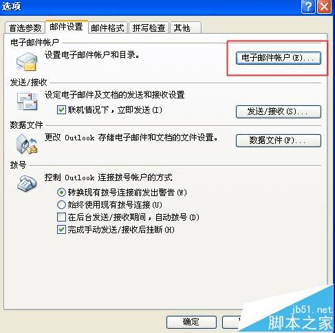This screenshot has height=333, width=335.
Task: Toggle 联机情况下，立即发送 checkbox
Action: 61,110
